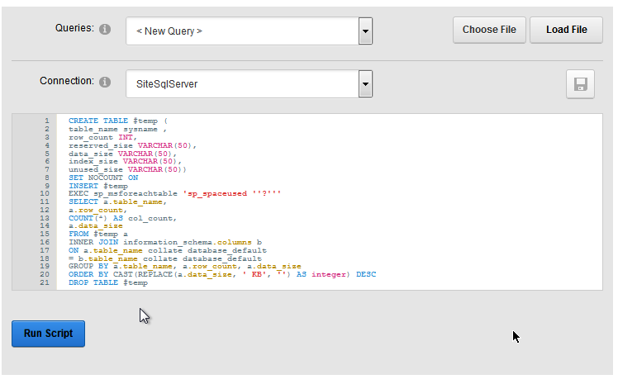Click 'FROM #temp a' on line 15
The height and width of the screenshot is (384, 618).
coord(98,234)
